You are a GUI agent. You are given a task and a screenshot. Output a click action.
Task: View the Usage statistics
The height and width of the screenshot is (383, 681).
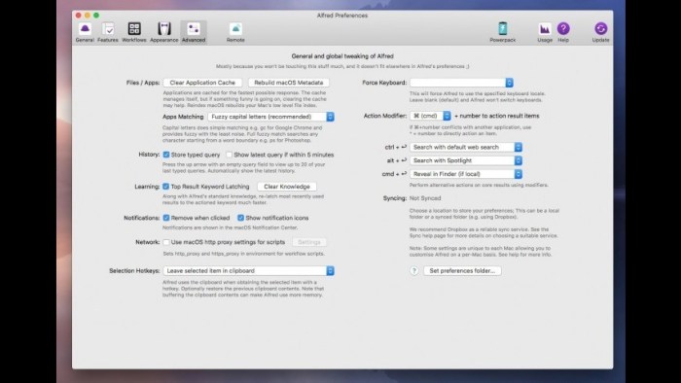pos(545,32)
